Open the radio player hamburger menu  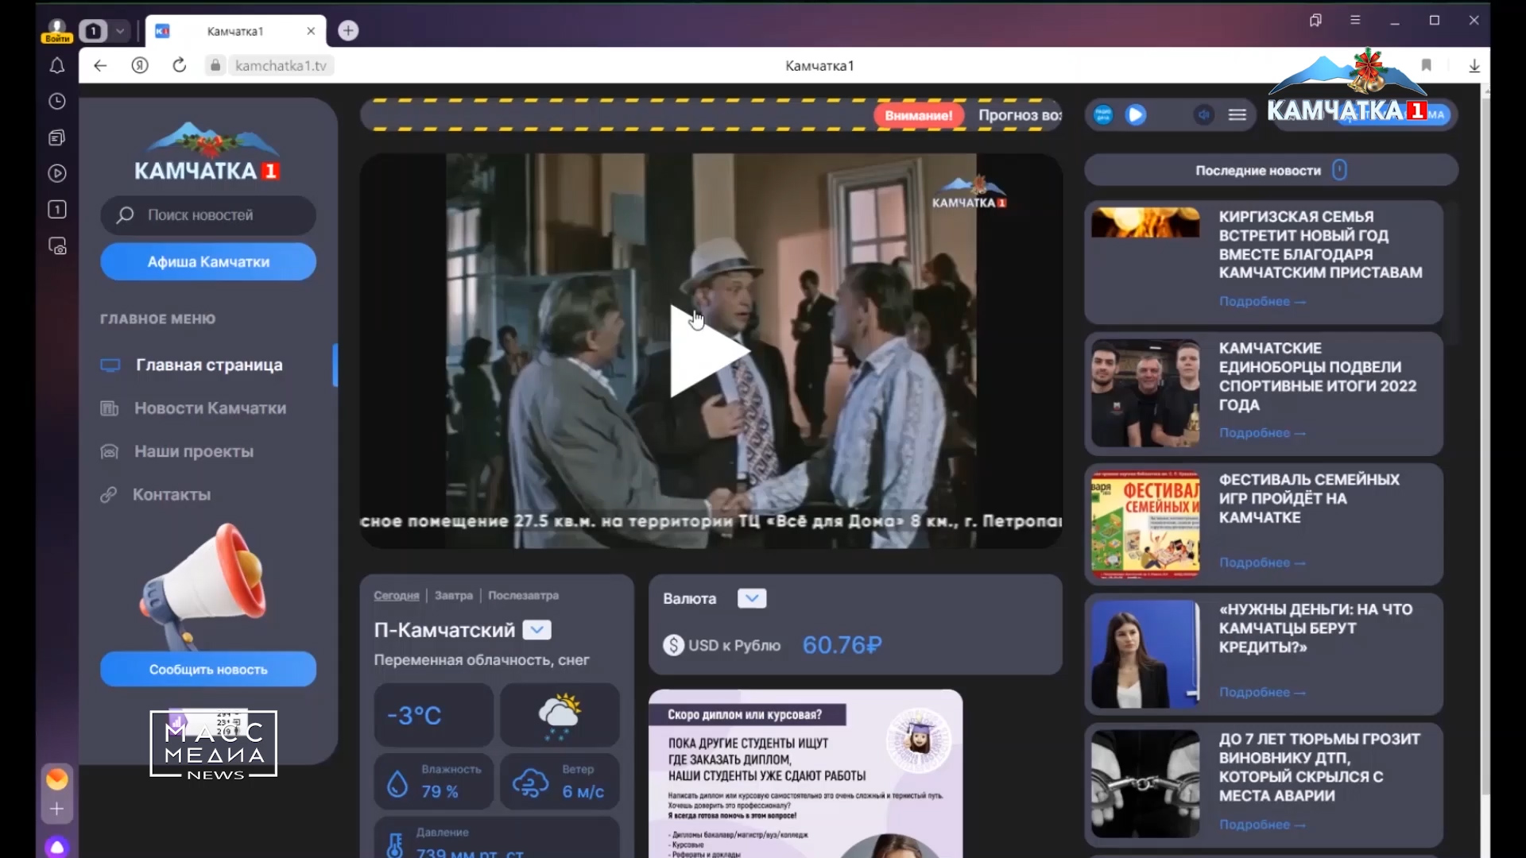(1237, 115)
